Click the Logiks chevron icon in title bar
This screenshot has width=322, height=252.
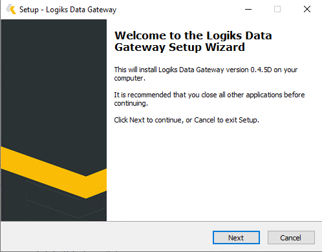[11, 10]
